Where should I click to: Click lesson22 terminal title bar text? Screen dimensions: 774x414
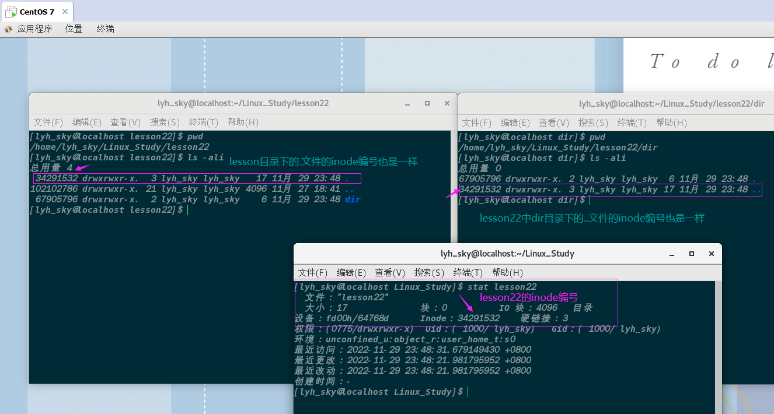pos(243,103)
